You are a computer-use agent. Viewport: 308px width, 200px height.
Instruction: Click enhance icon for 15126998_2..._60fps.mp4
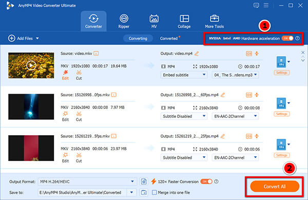pos(257,95)
